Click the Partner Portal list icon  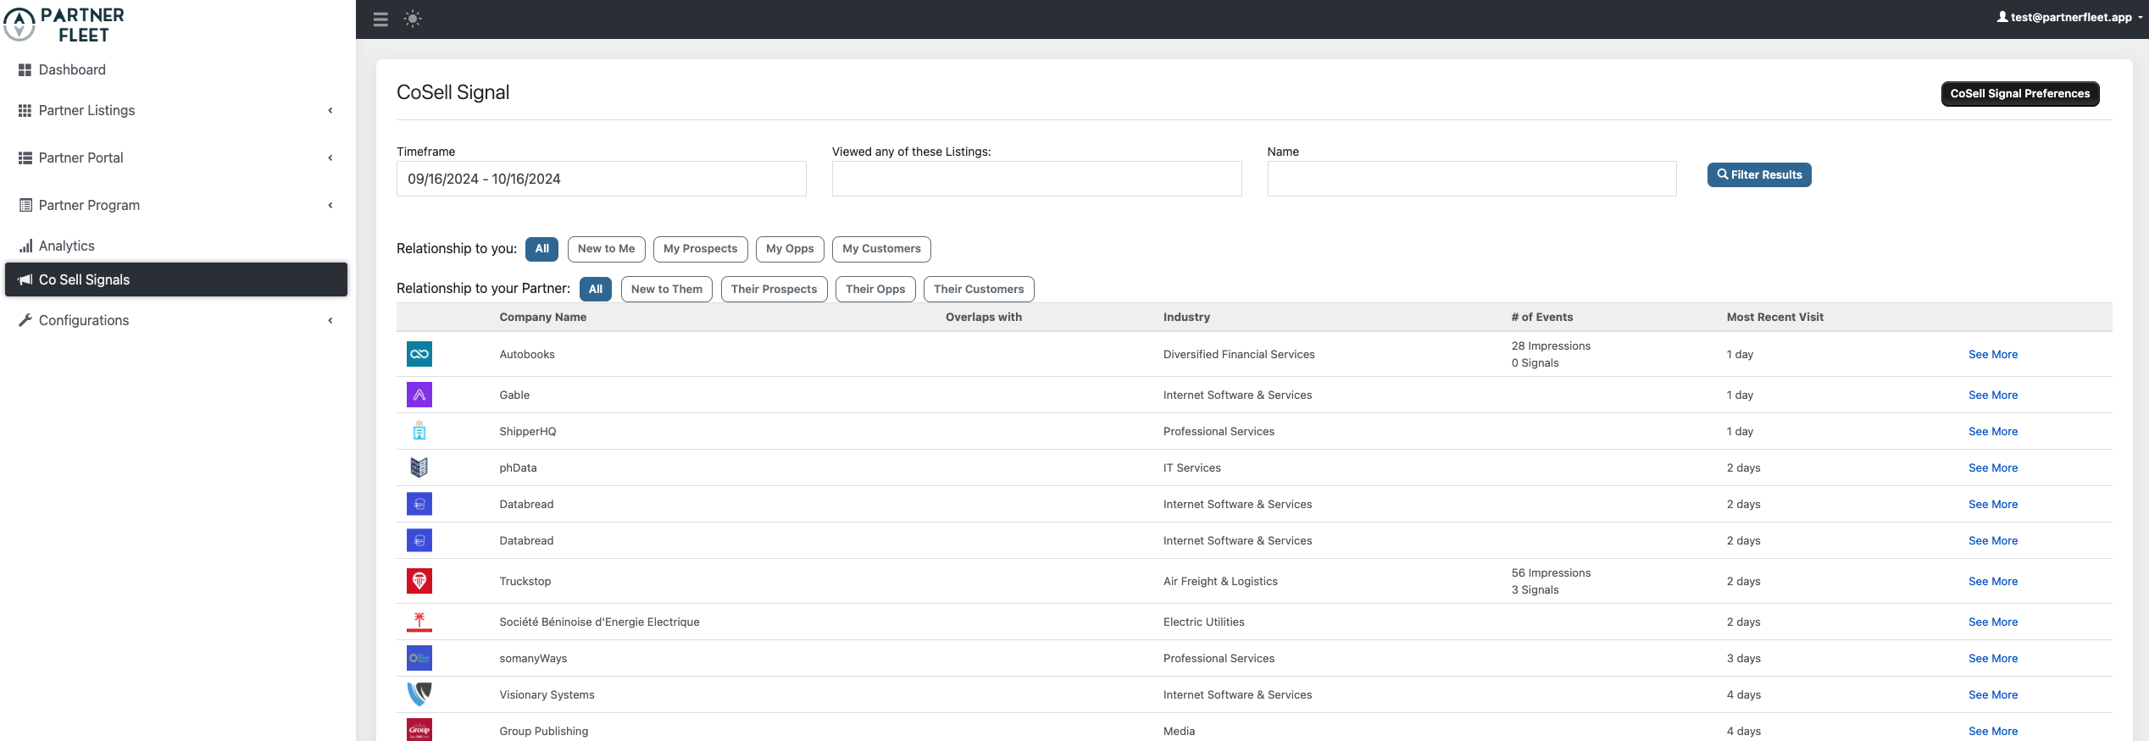(25, 158)
